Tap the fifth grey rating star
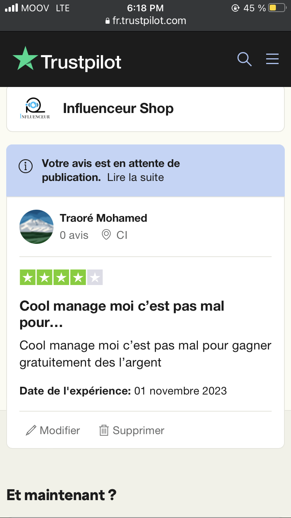291x518 pixels. tap(95, 278)
